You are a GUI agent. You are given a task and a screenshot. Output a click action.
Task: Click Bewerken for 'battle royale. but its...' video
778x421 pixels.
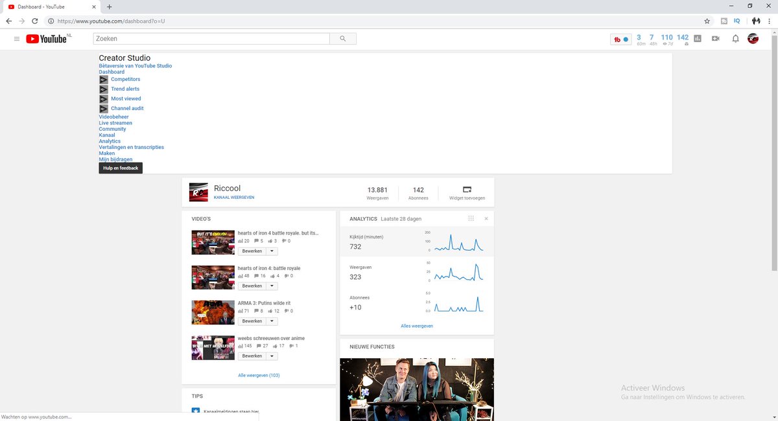point(252,251)
